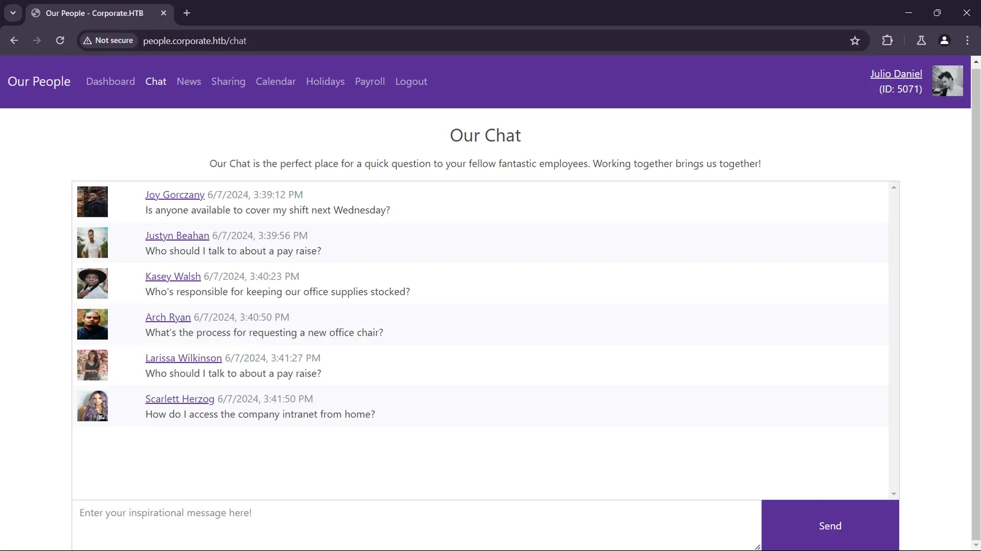Select the Chat nav item
Screen dimensions: 981x551
[x=156, y=81]
